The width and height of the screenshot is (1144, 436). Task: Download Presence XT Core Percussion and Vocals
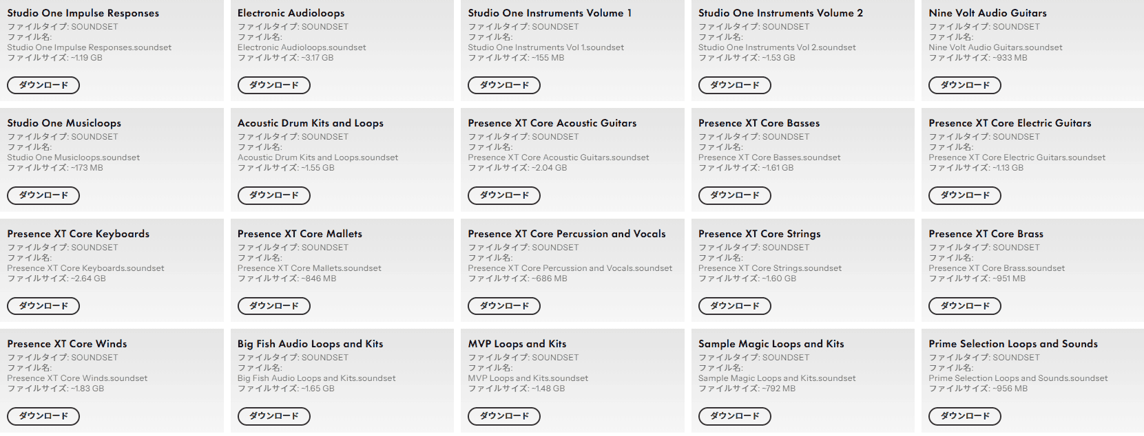pyautogui.click(x=504, y=306)
